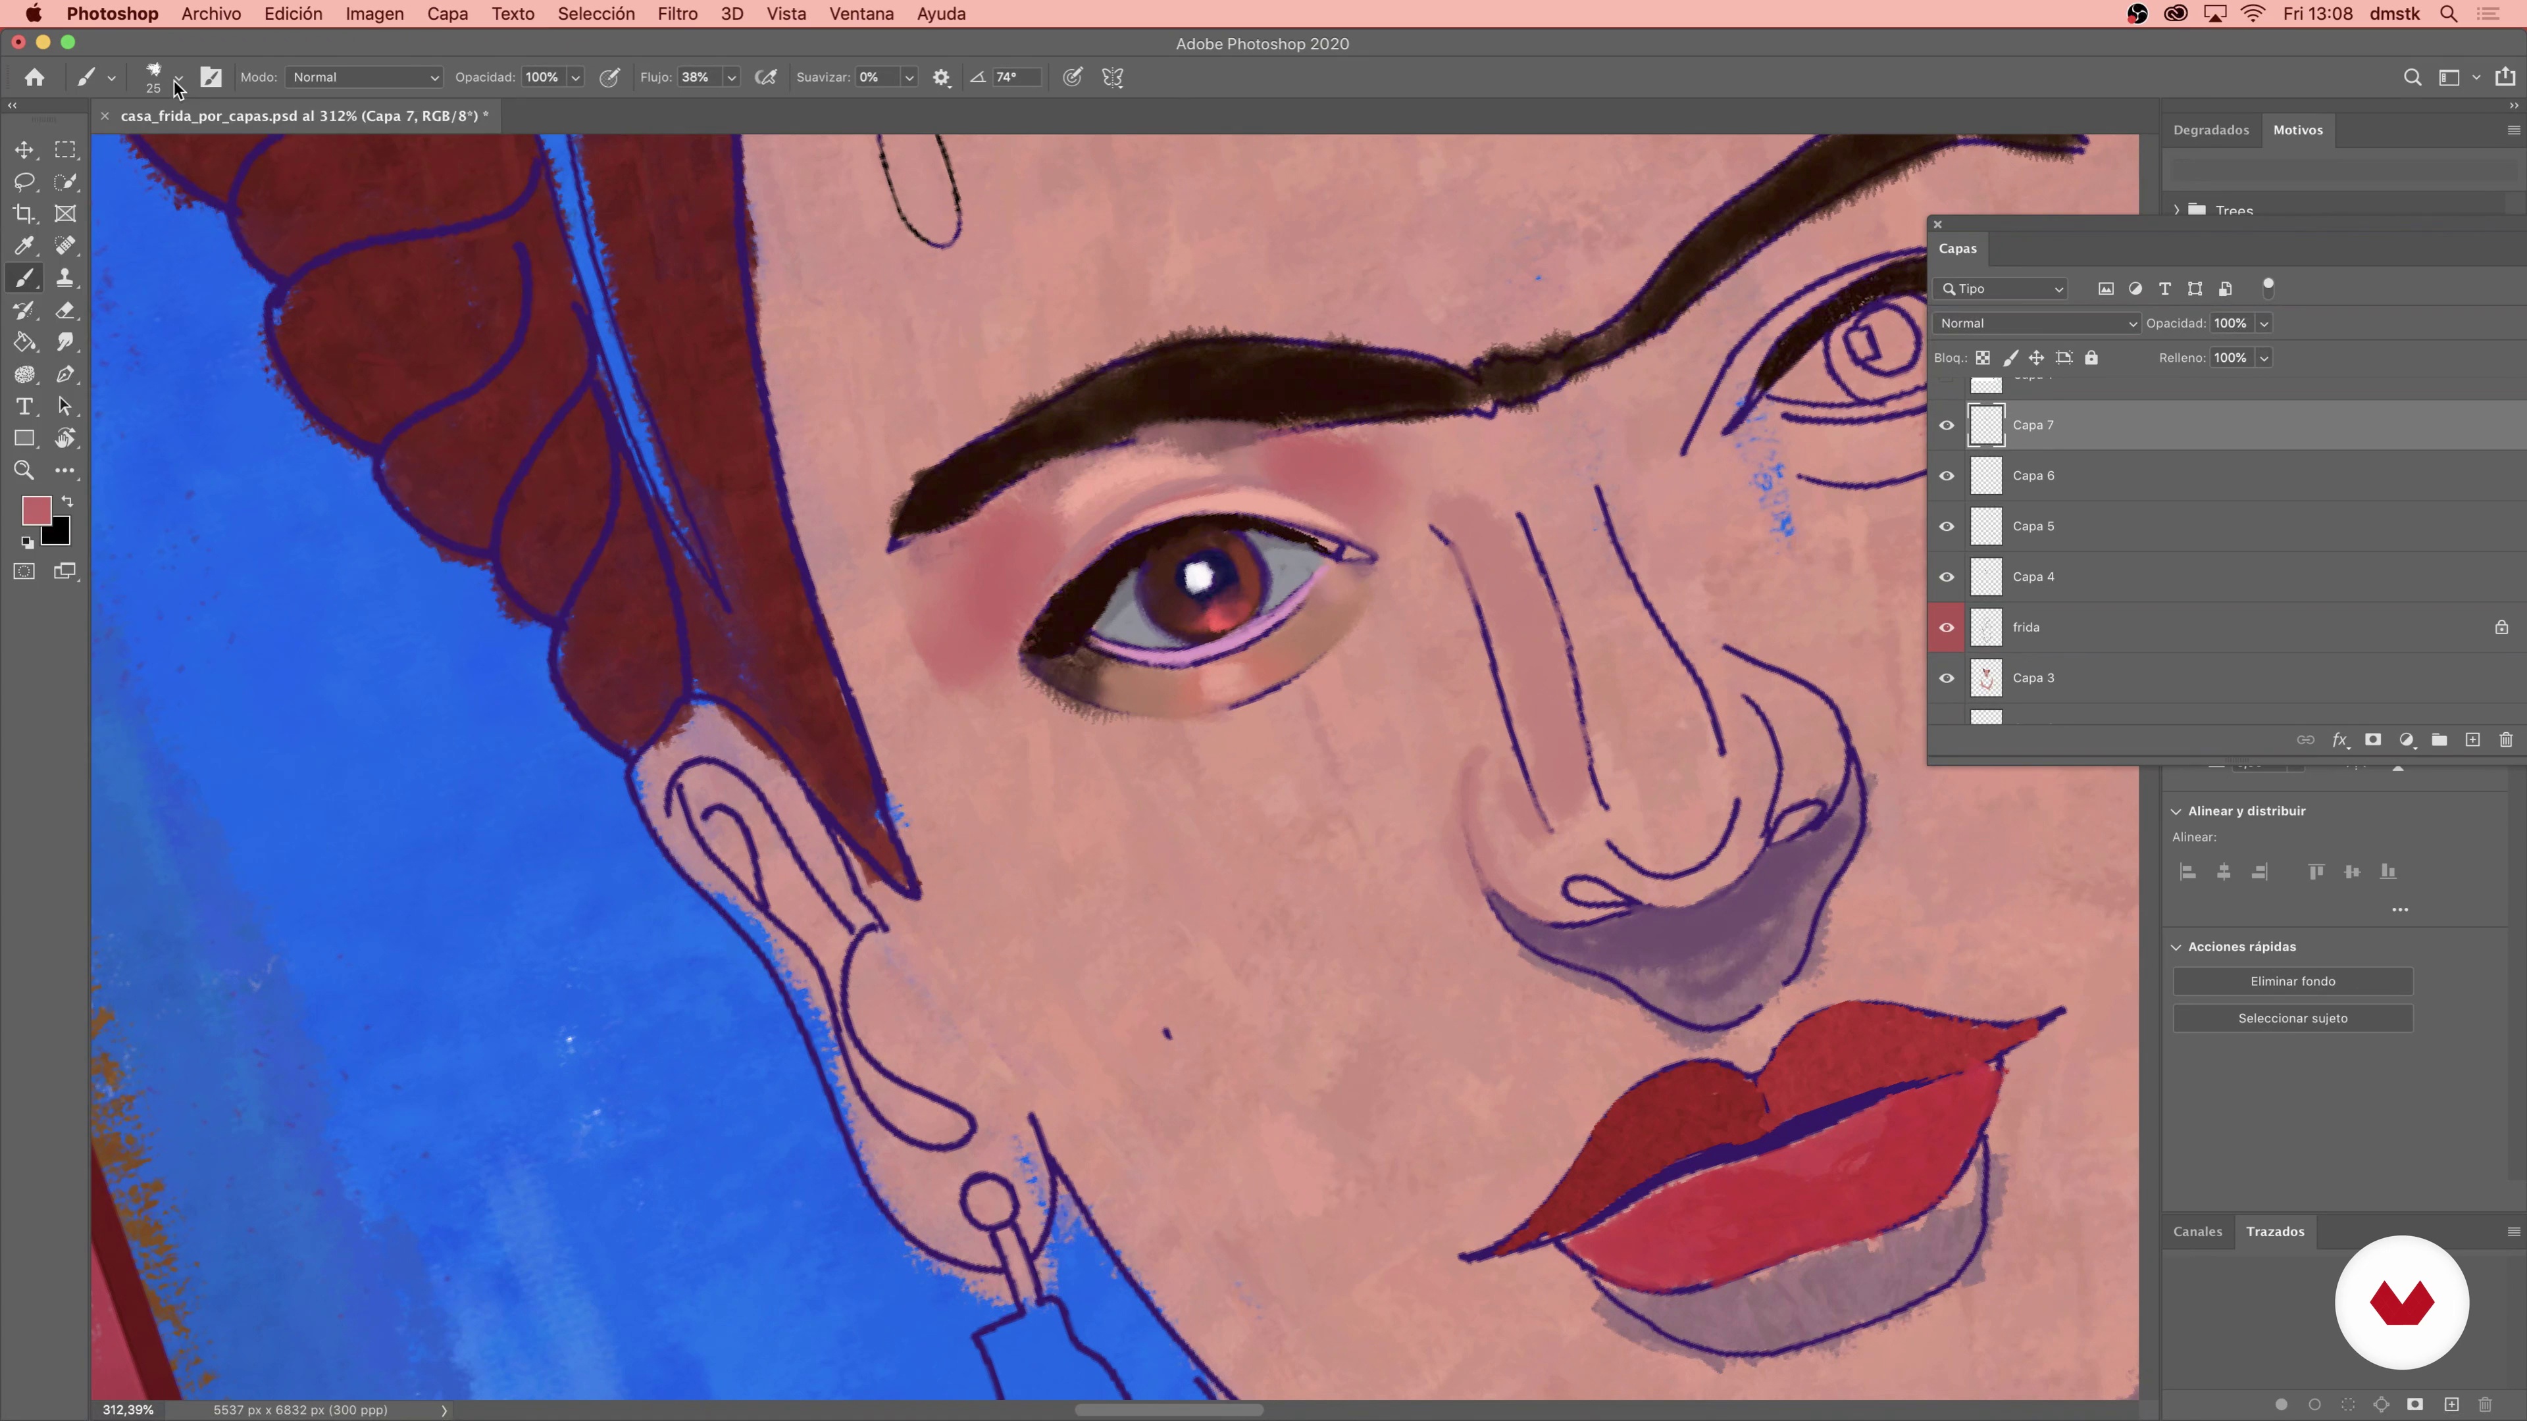Open brush settings panel icon
Screen dimensions: 2527x1421
click(211, 78)
